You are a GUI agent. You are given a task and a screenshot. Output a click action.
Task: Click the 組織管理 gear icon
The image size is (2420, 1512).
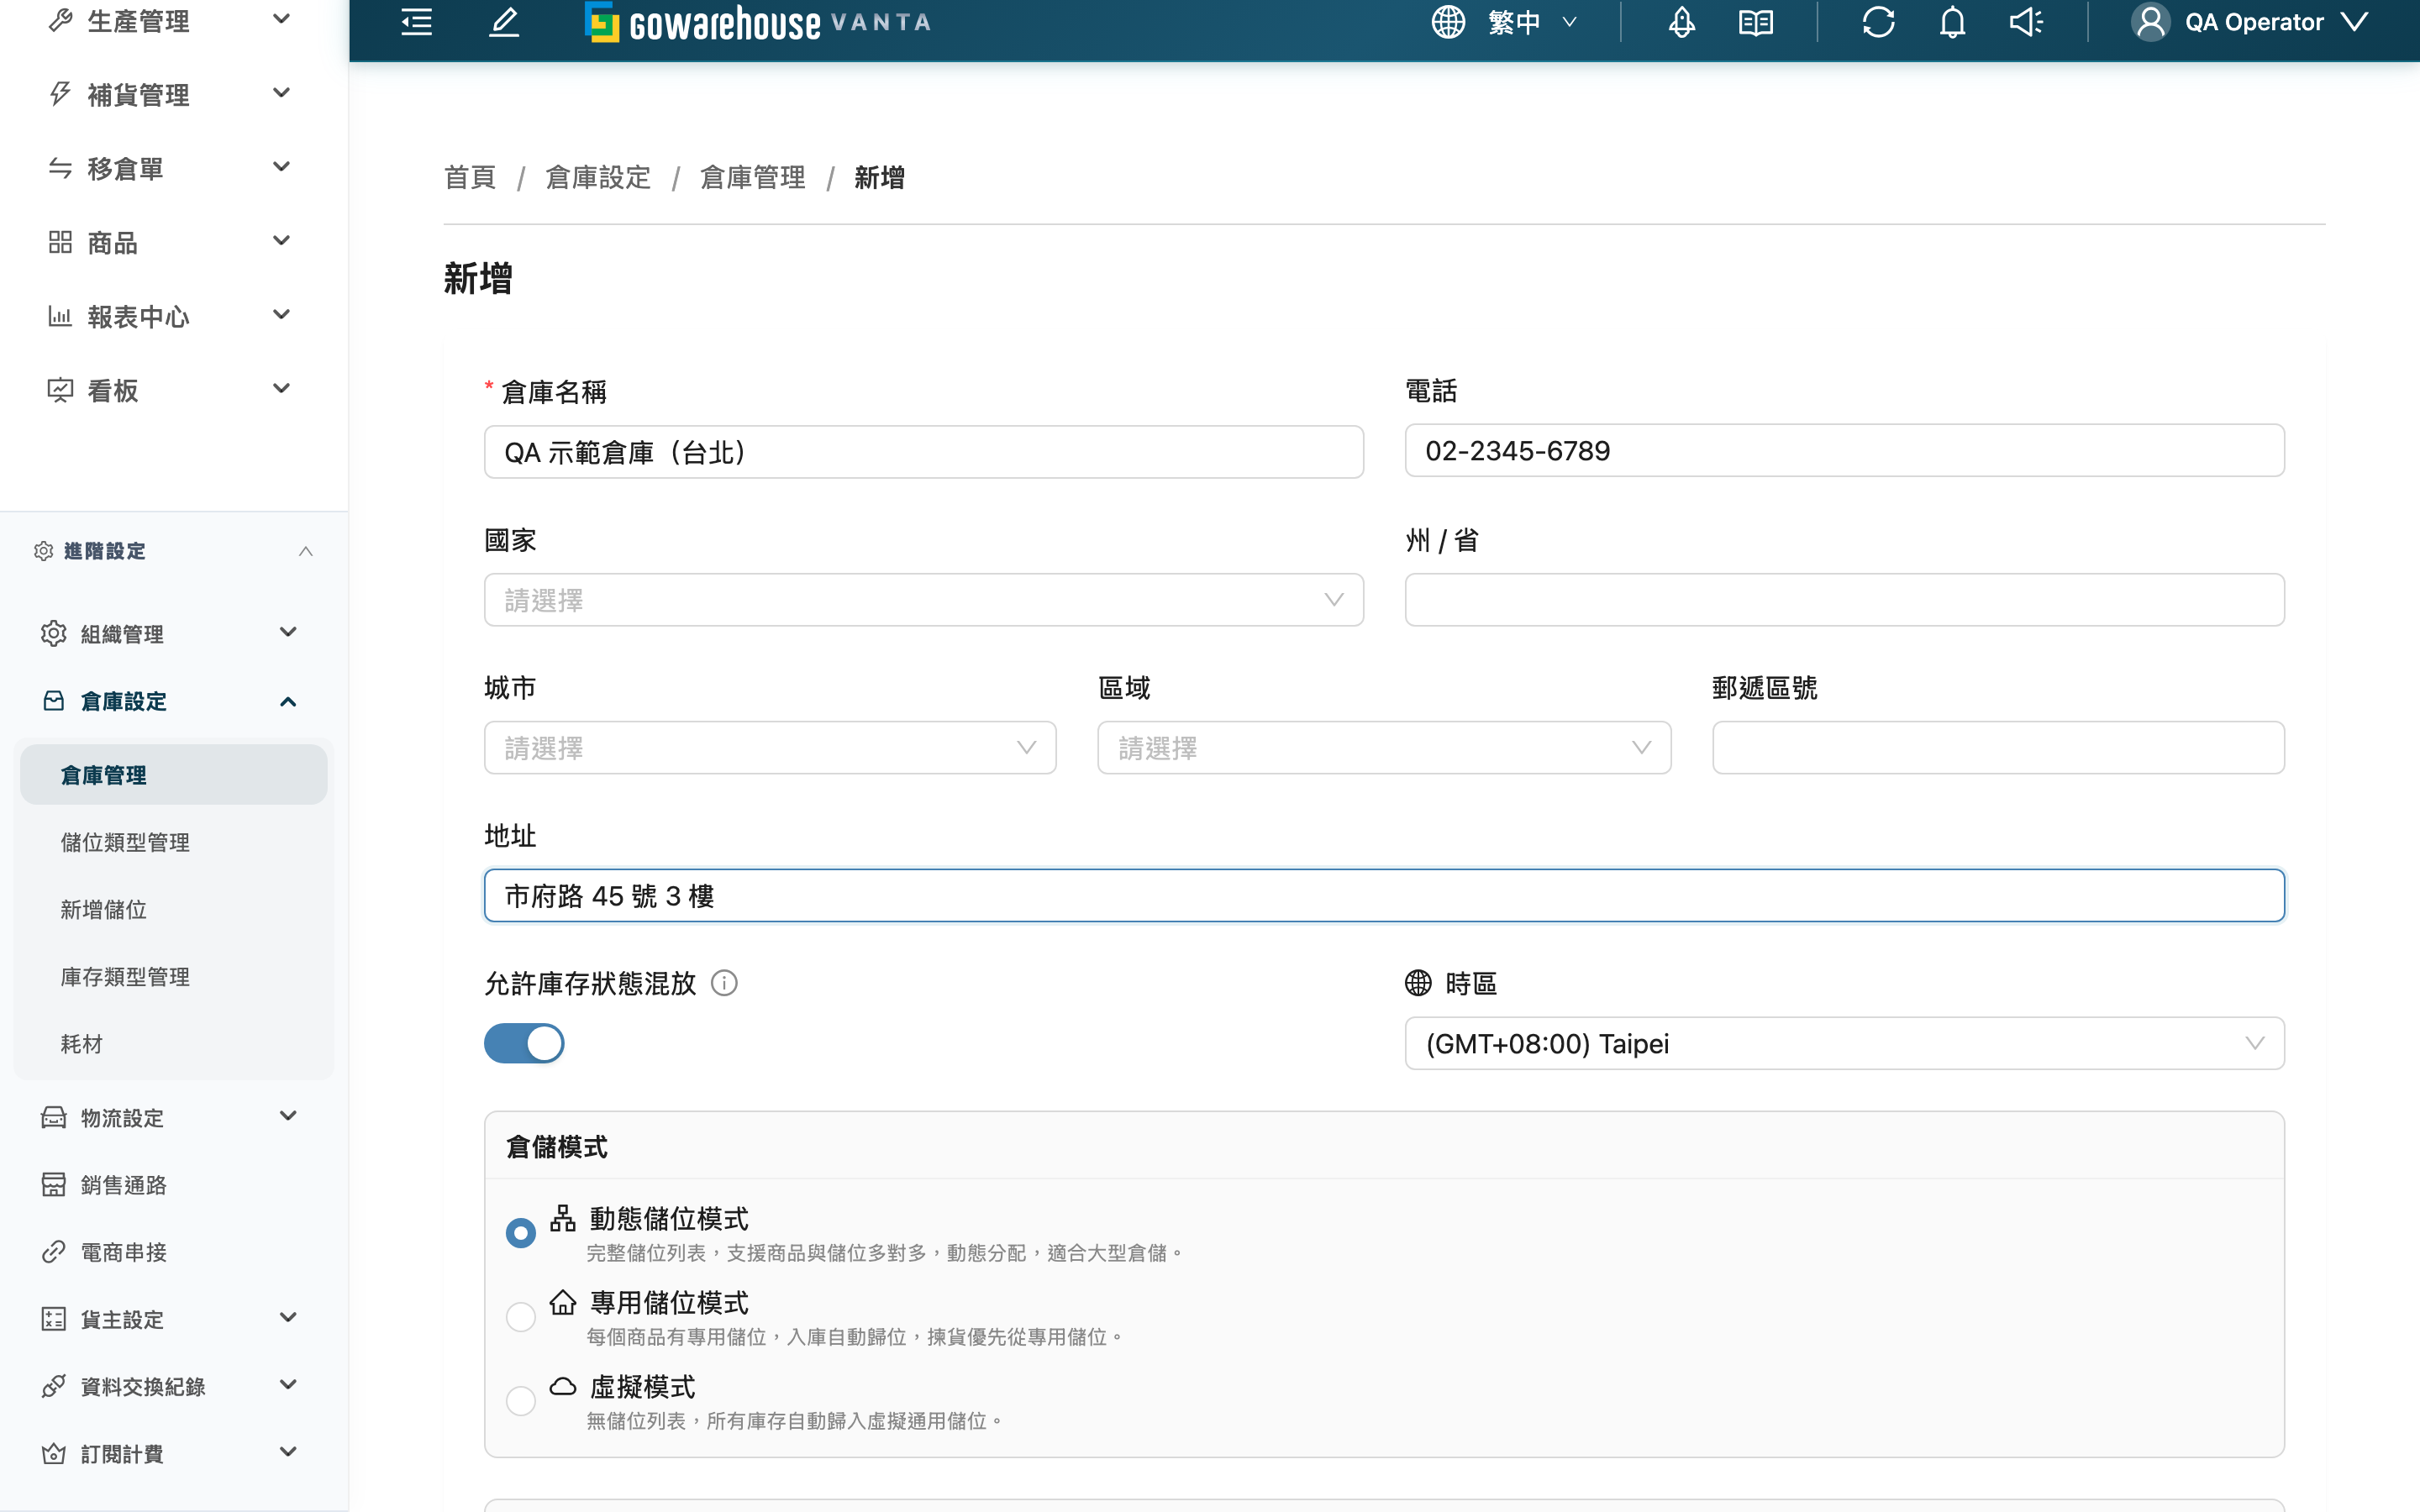[54, 633]
